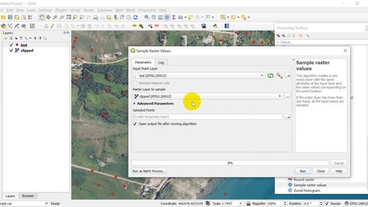Open the Processing menu

tap(147, 10)
